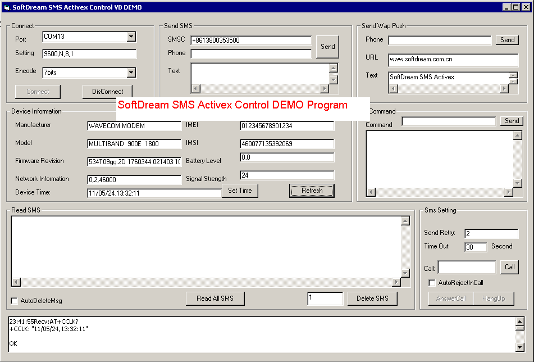Click the Setting field showing 9600,N,8,1
The image size is (534, 362).
(x=89, y=54)
